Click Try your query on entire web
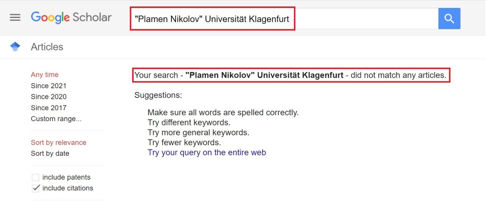This screenshot has width=486, height=214. [207, 152]
